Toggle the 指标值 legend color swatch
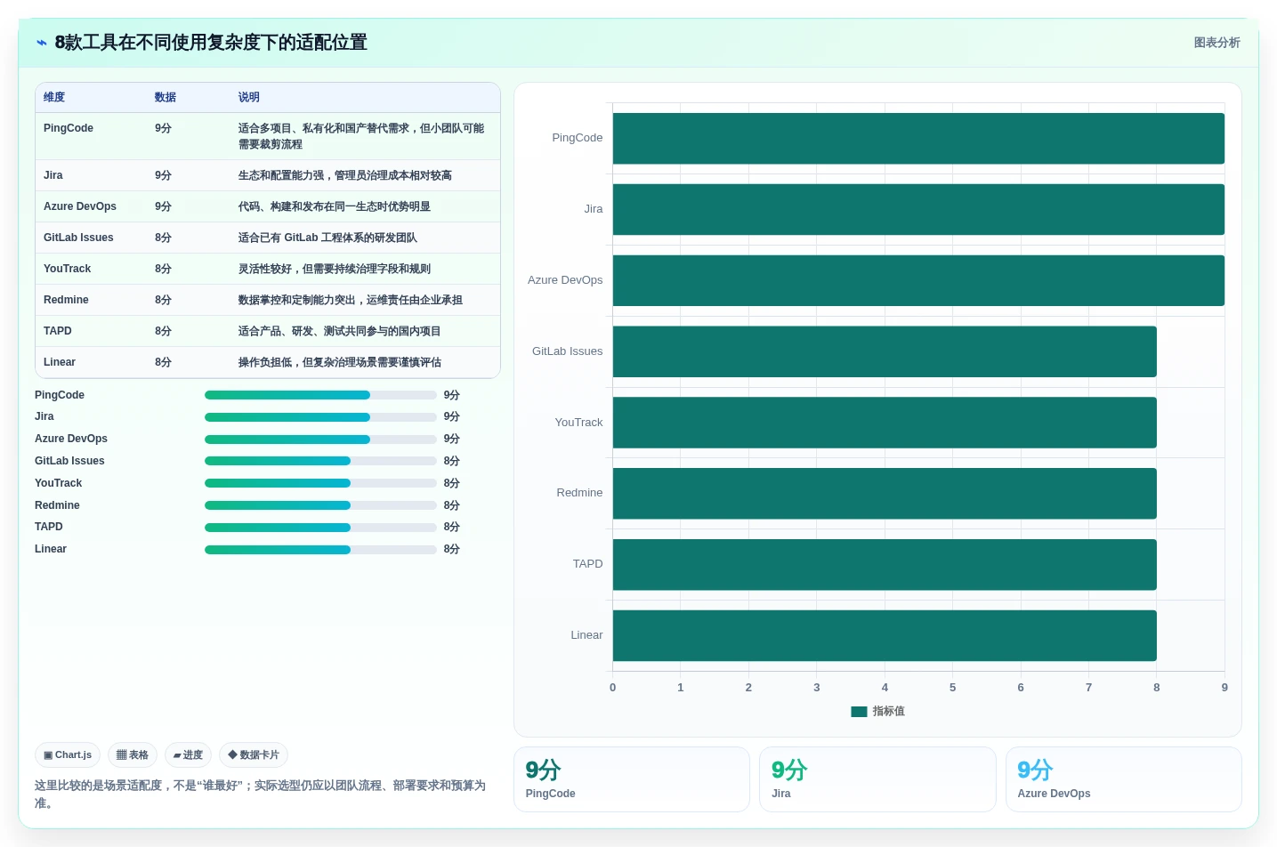 click(859, 712)
